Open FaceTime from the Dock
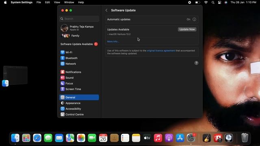 pos(92,138)
